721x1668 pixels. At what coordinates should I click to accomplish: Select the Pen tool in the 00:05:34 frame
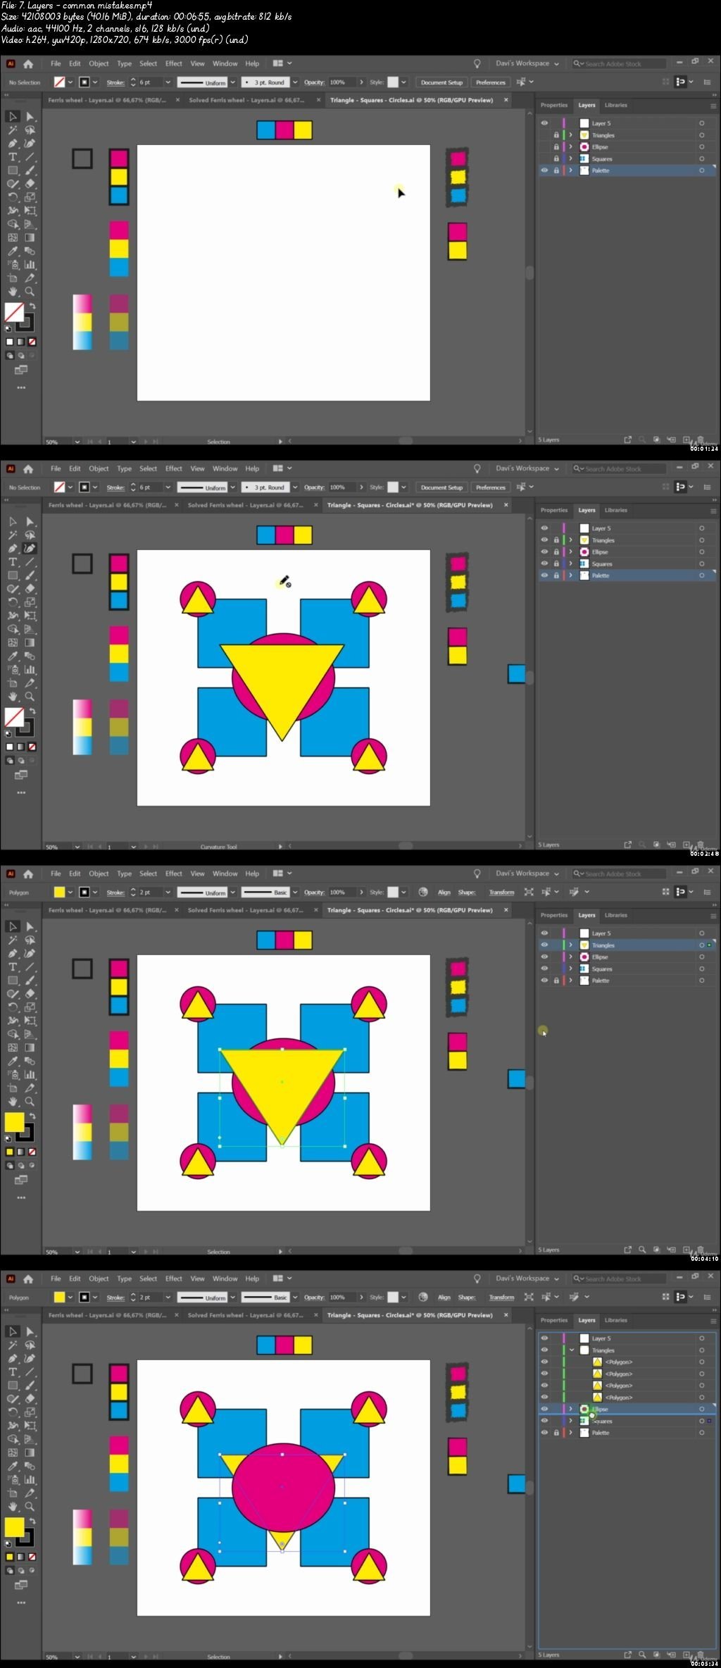(x=13, y=1358)
